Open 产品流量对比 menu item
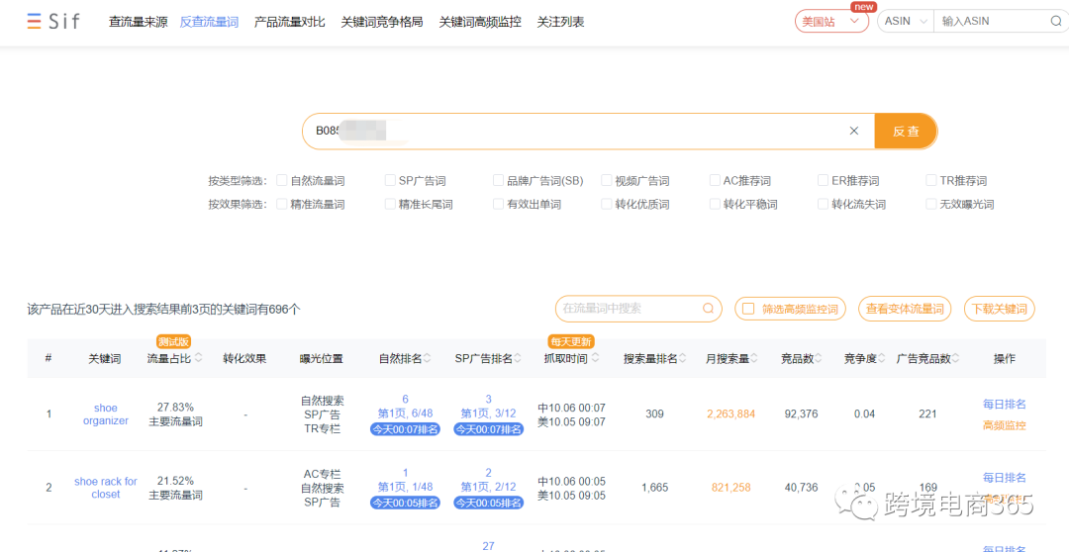Viewport: 1069px width, 552px height. click(x=290, y=22)
